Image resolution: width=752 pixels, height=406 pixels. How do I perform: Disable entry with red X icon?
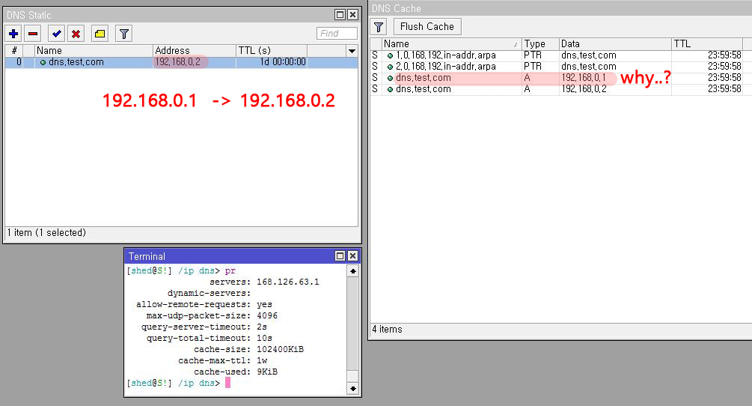[76, 34]
